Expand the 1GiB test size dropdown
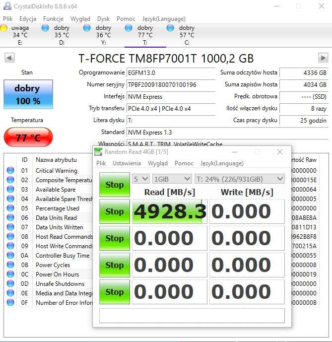This screenshot has width=332, height=342. pyautogui.click(x=172, y=179)
